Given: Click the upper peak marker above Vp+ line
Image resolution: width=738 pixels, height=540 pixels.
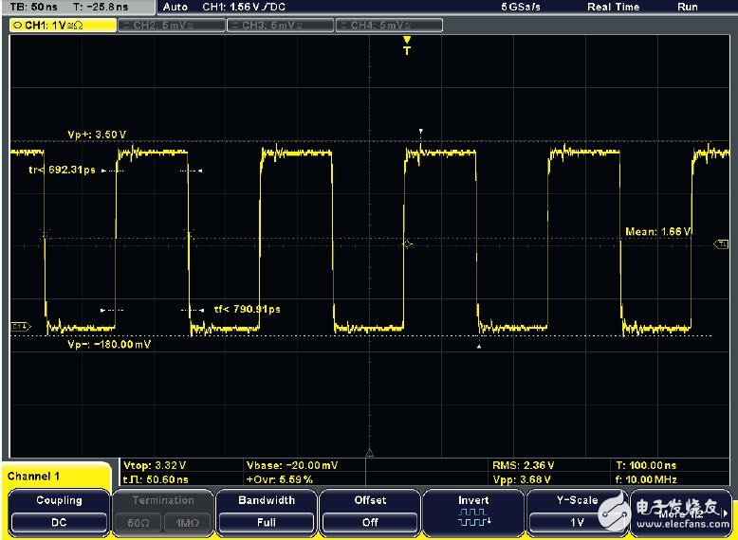Looking at the screenshot, I should (x=422, y=132).
